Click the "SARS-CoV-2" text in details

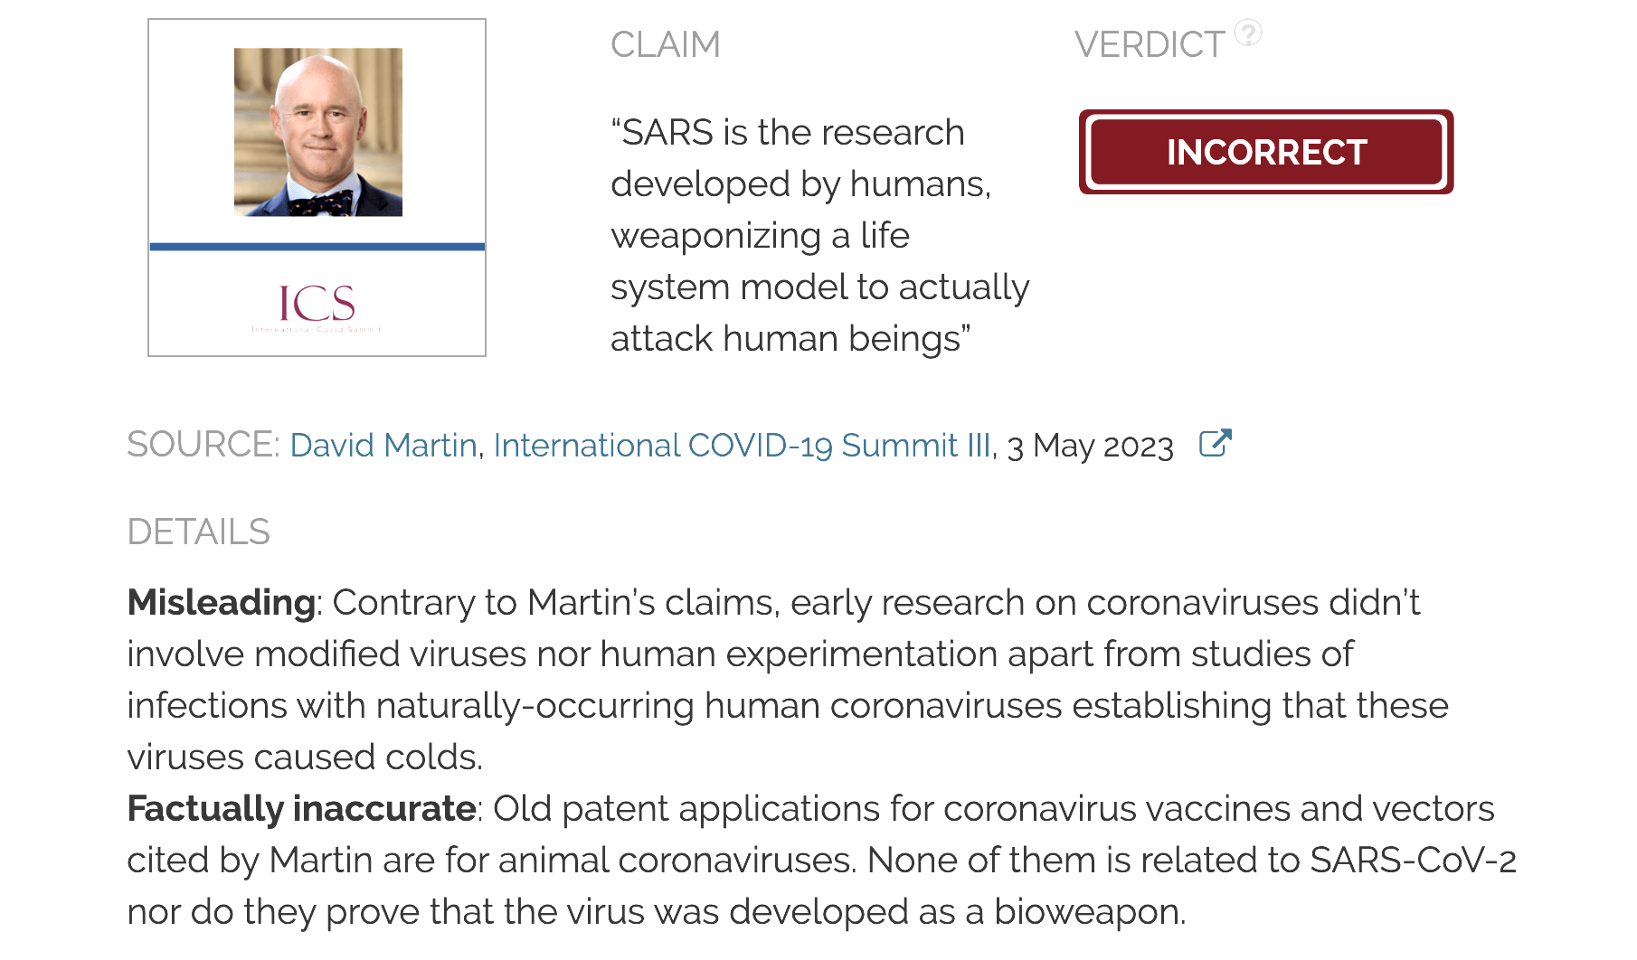[1413, 860]
